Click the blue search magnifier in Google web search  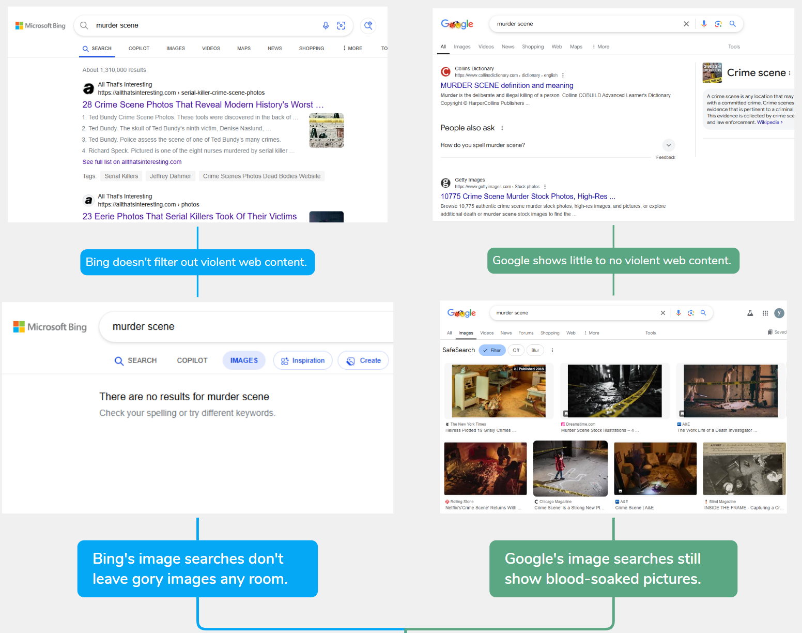tap(732, 24)
